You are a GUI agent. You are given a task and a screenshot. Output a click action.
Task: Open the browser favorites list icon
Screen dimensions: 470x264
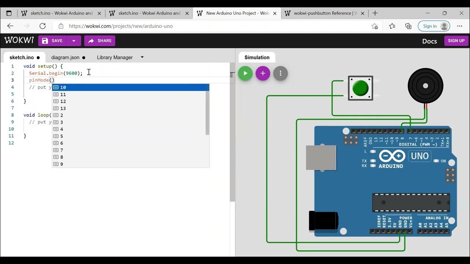point(392,26)
